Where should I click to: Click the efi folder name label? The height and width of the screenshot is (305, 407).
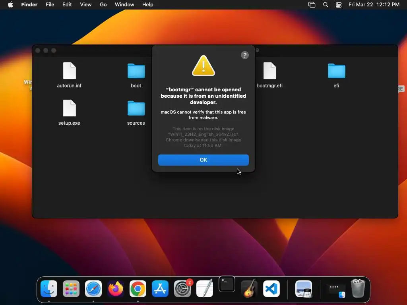click(x=336, y=86)
